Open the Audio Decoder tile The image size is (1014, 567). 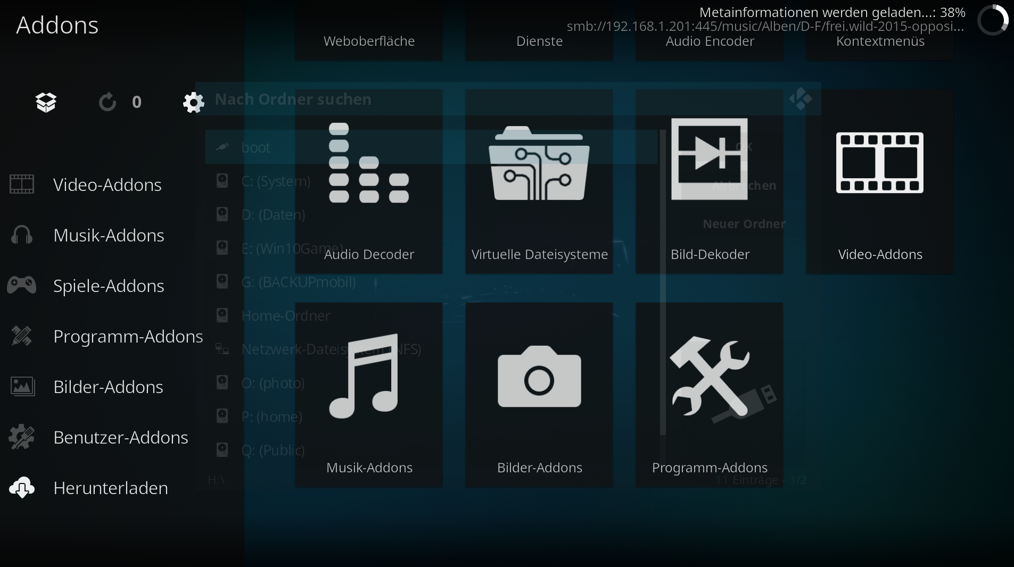tap(369, 182)
